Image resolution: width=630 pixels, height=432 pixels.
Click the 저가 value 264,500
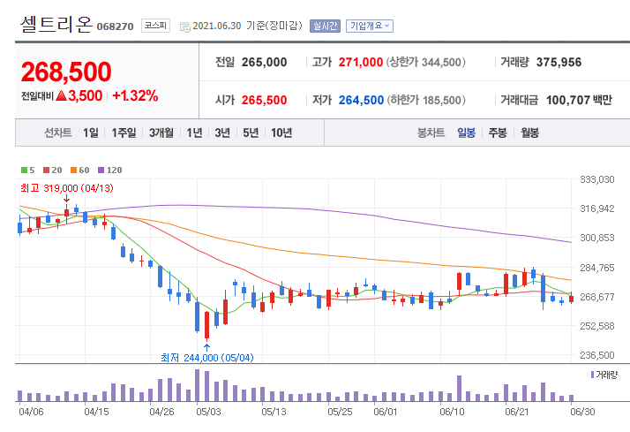tap(361, 100)
